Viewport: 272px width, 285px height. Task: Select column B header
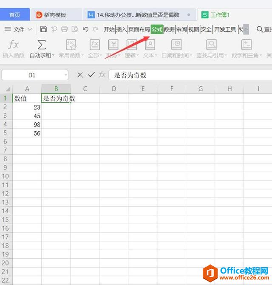click(56, 89)
